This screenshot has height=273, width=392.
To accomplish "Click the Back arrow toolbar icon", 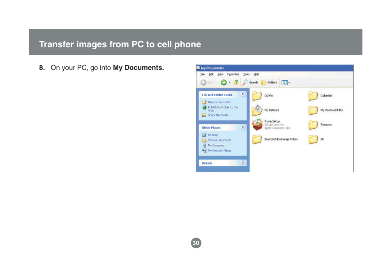I will (x=203, y=82).
